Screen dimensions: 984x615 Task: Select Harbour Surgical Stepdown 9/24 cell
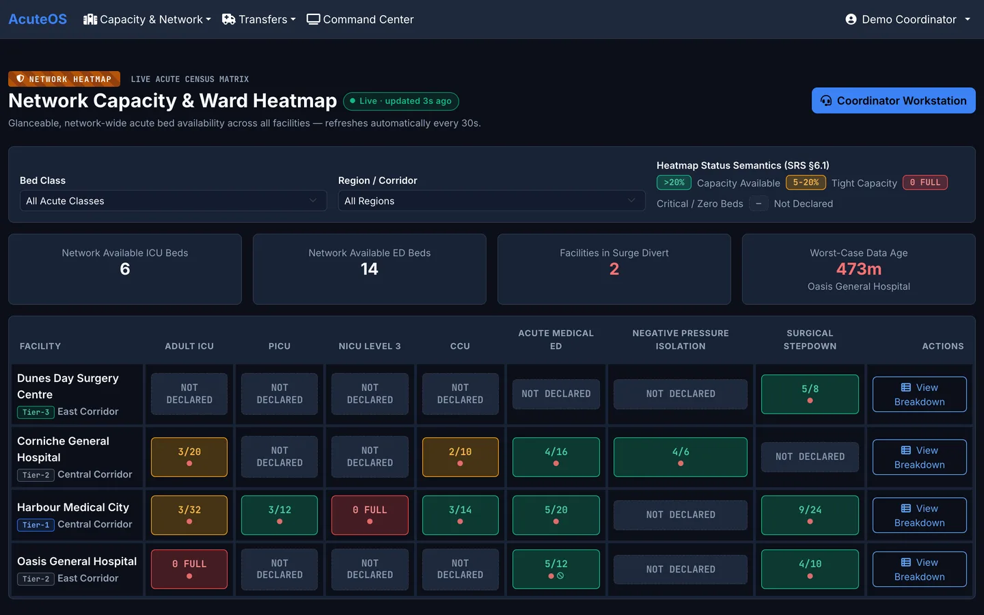(810, 515)
